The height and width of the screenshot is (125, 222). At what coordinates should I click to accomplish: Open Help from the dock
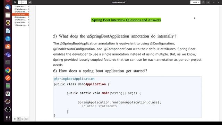(x=8, y=39)
